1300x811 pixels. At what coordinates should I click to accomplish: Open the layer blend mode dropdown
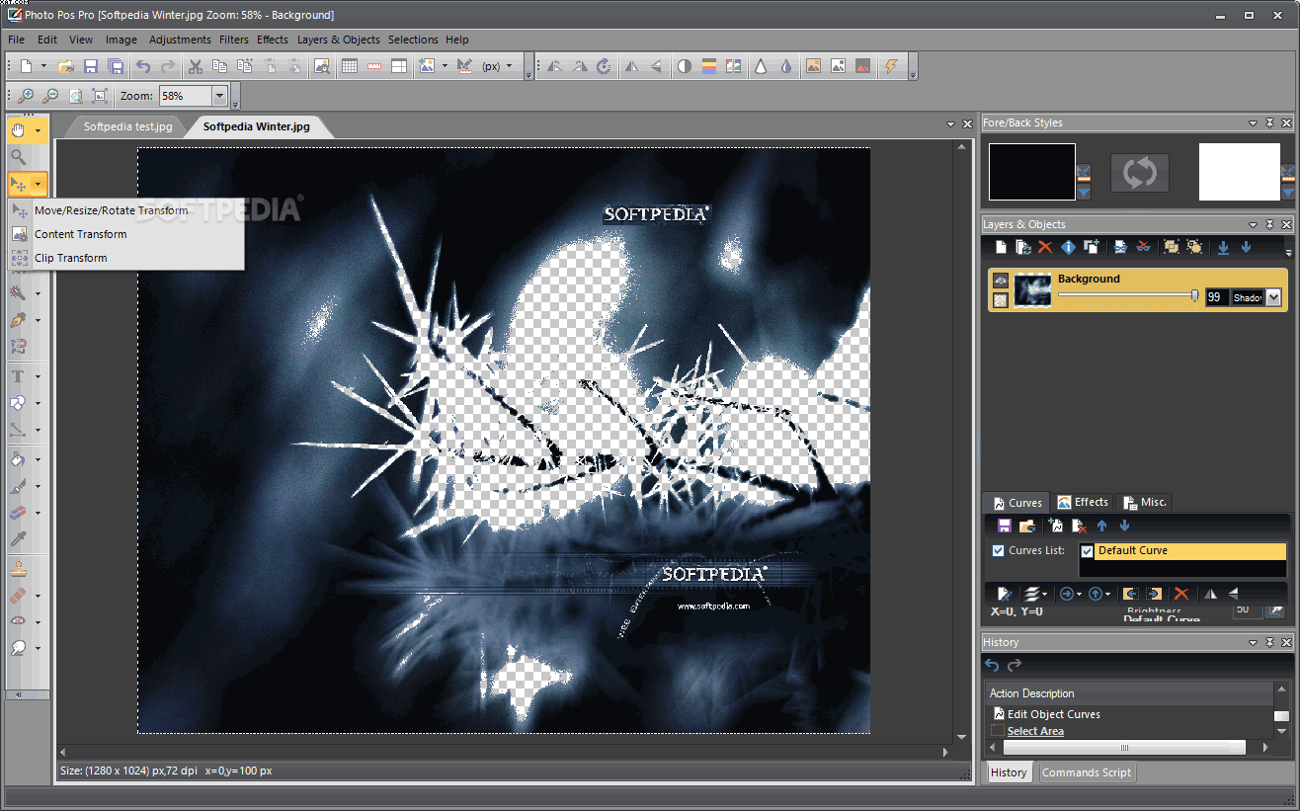pyautogui.click(x=1272, y=297)
